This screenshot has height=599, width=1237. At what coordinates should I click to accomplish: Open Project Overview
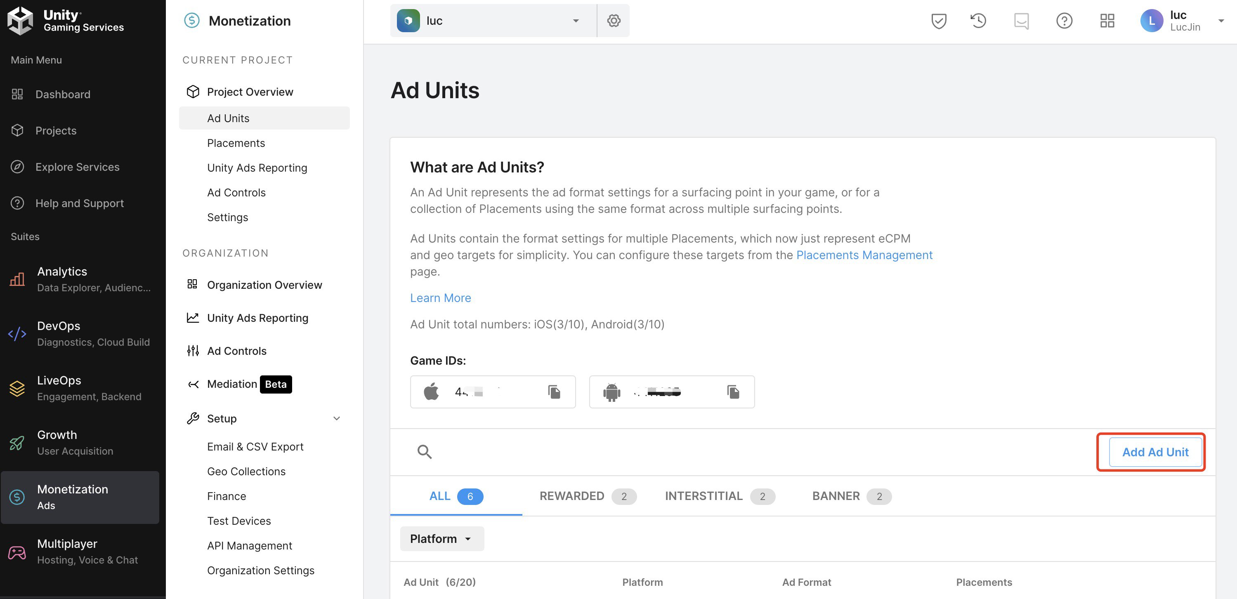pyautogui.click(x=250, y=92)
